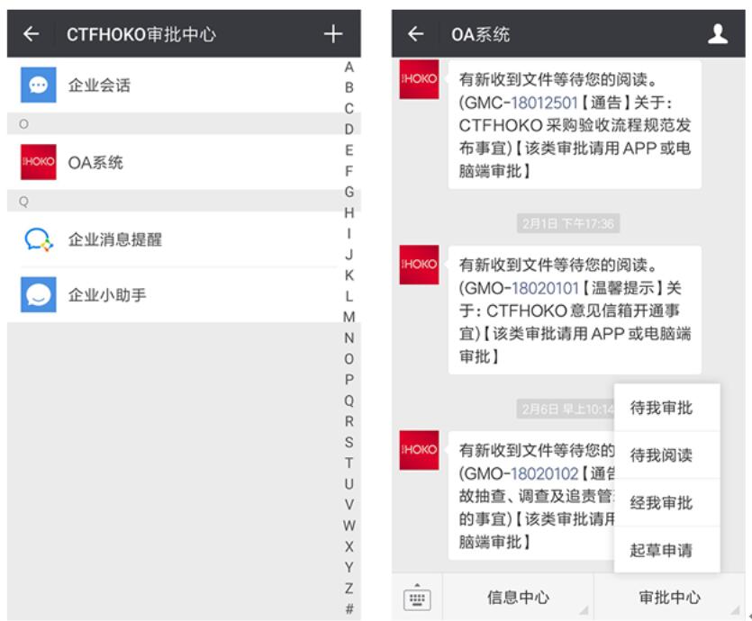Image resolution: width=752 pixels, height=621 pixels.
Task: Collapse the 审批中心 bottom menu
Action: point(669,598)
